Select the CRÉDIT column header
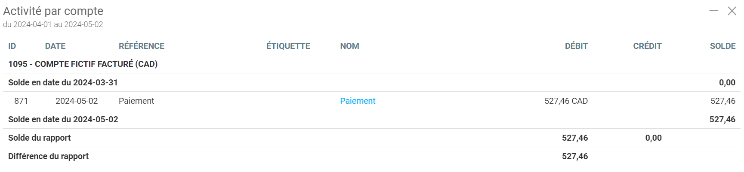This screenshot has width=744, height=172. [647, 46]
